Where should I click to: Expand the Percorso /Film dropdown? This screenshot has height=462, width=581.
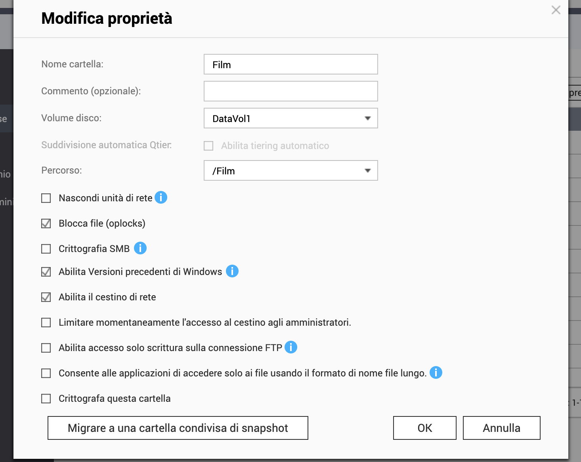point(290,170)
